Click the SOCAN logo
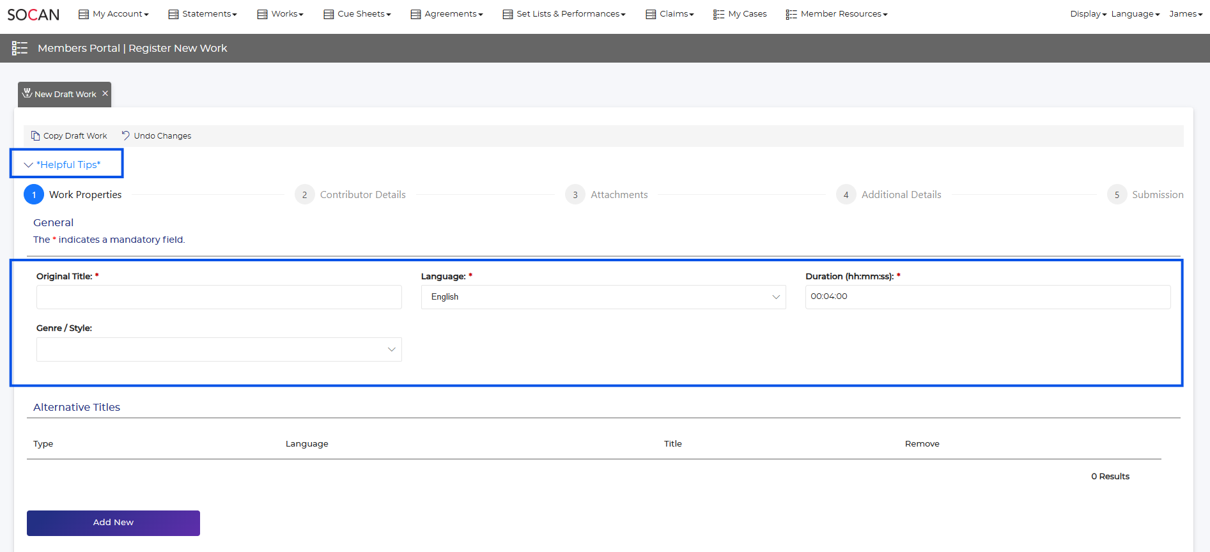This screenshot has height=552, width=1210. (33, 14)
